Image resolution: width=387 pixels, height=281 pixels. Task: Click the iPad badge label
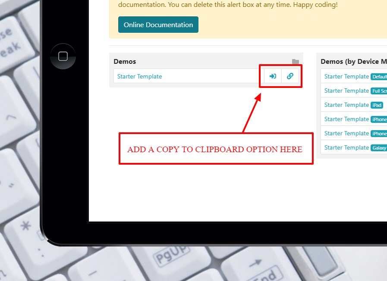377,105
